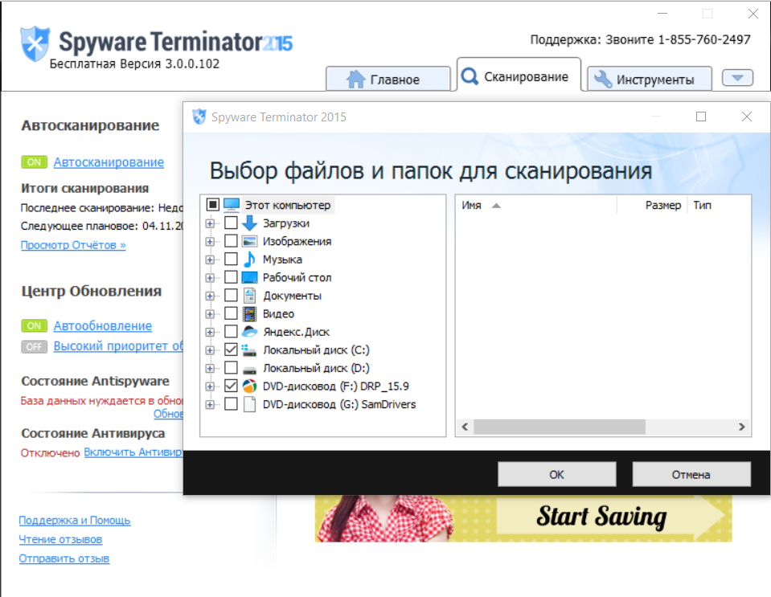This screenshot has width=771, height=597.
Task: Click the Этот компьютер monitor icon
Action: point(232,205)
